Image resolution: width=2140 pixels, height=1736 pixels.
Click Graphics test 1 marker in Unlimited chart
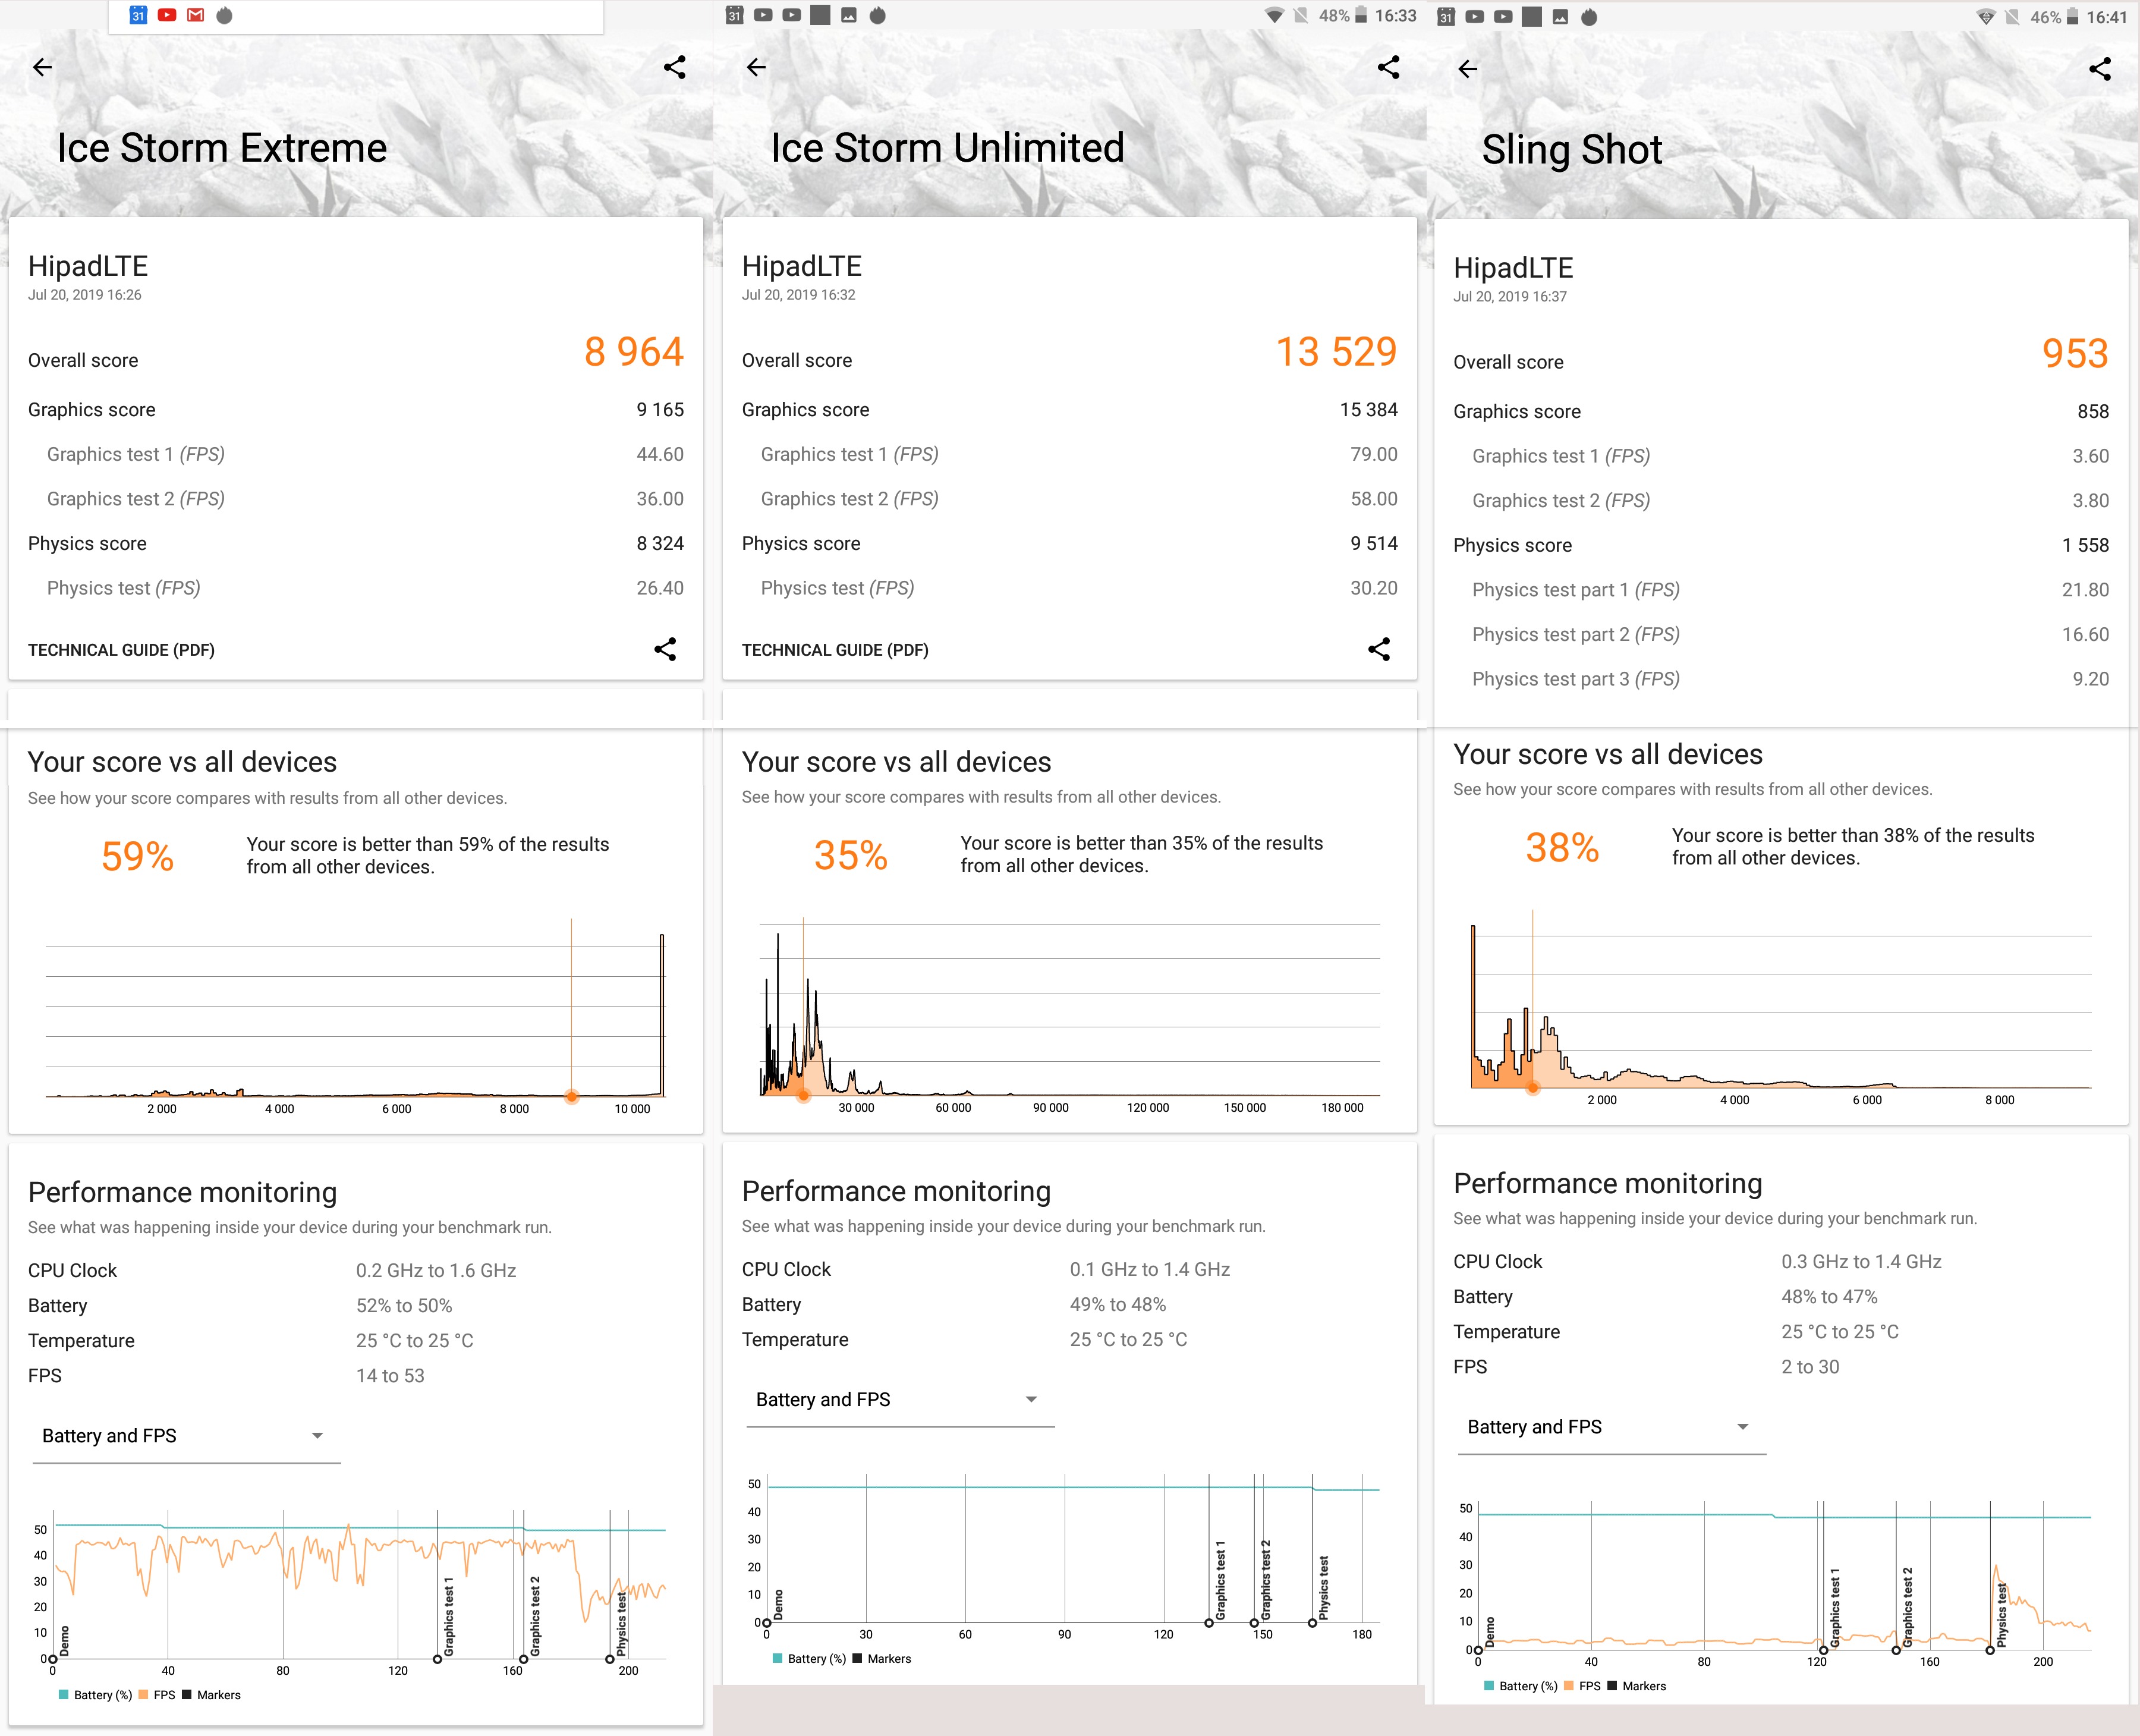(1209, 1623)
